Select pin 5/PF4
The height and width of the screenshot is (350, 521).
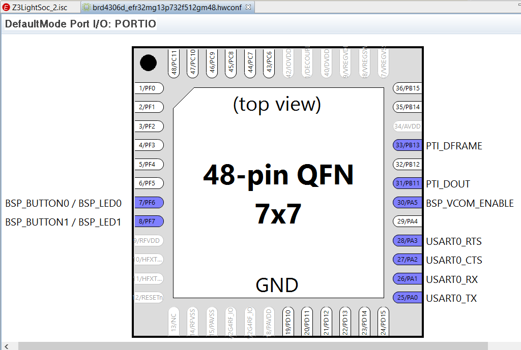(x=149, y=165)
